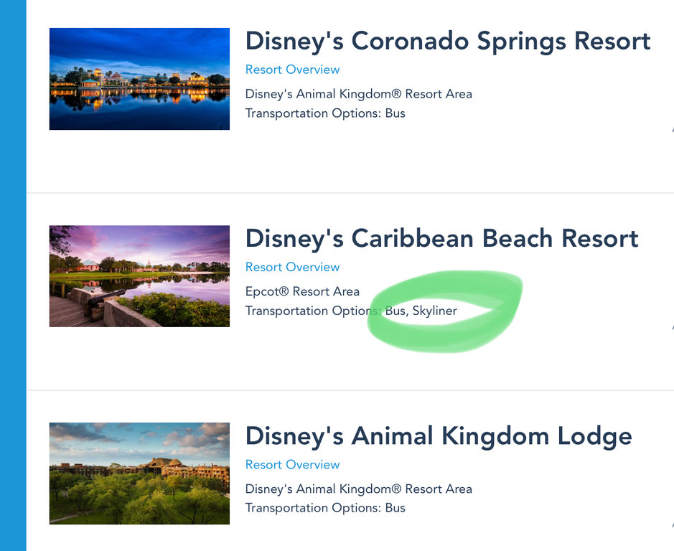The height and width of the screenshot is (551, 674).
Task: Select Coronado Springs' Animal Kingdom Resort Area text
Action: [358, 94]
